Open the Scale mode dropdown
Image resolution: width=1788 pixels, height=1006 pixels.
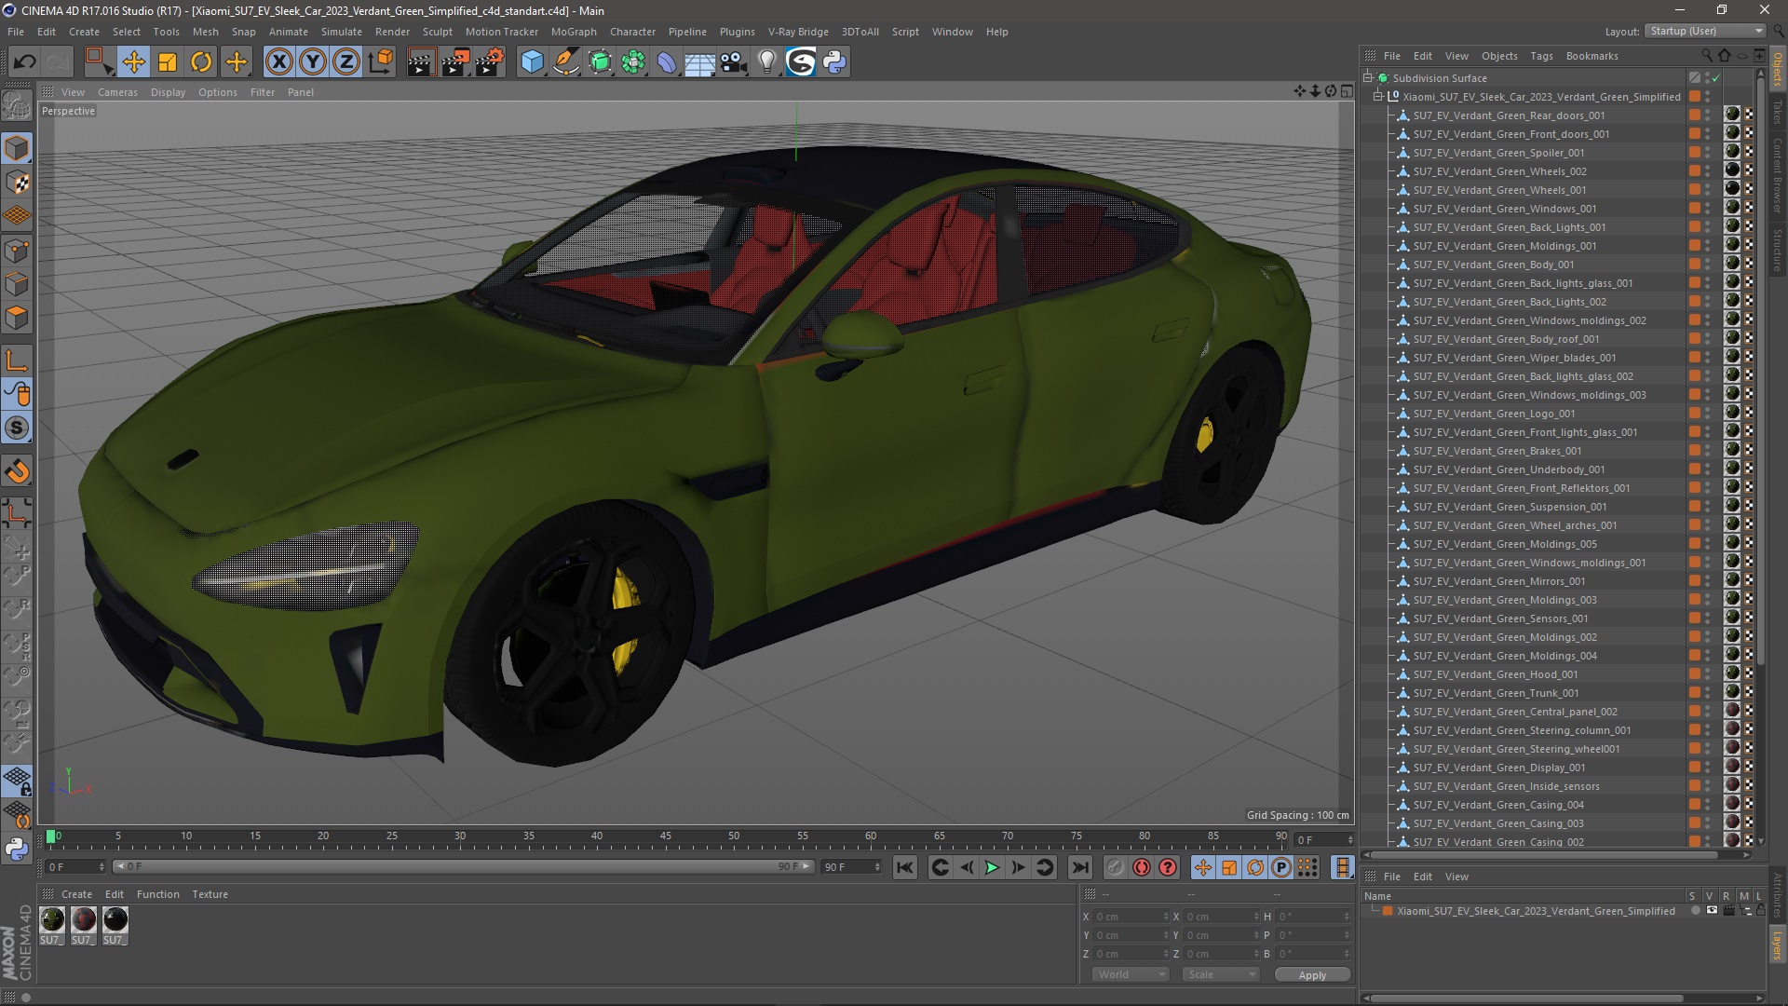[1220, 974]
